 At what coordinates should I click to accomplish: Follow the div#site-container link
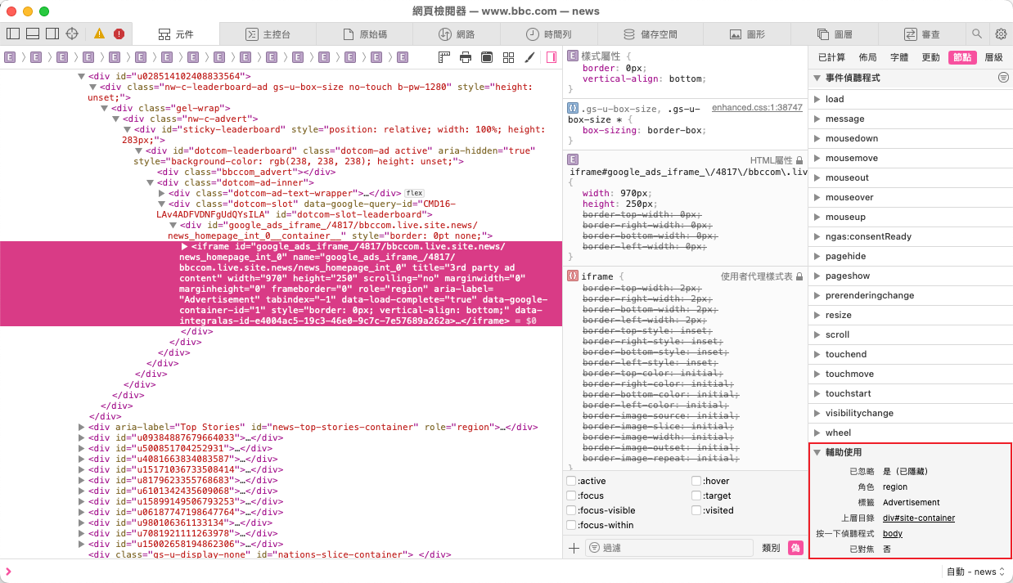tap(919, 518)
